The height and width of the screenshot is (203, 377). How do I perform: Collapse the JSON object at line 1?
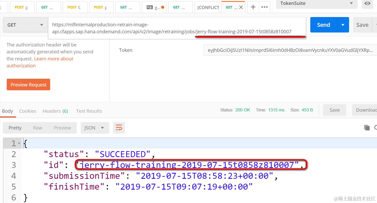(19, 143)
